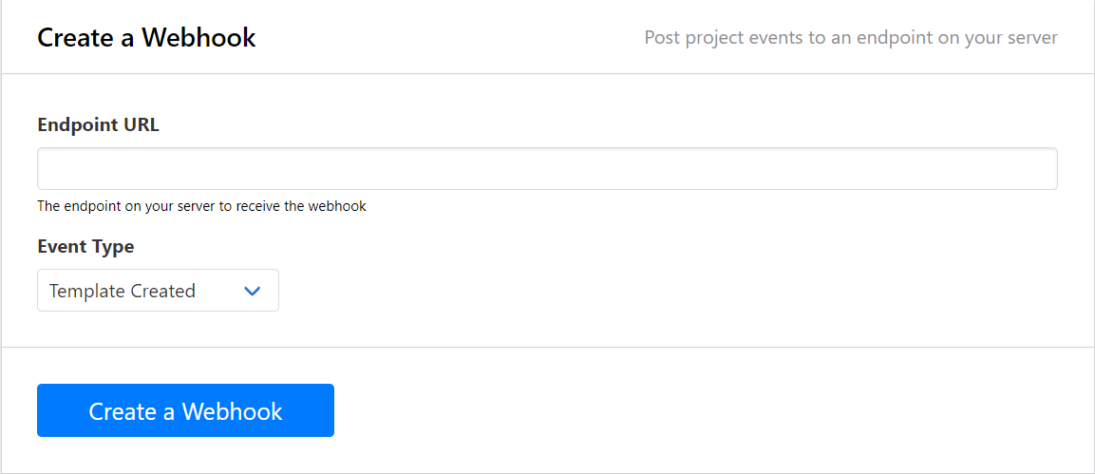
Task: Click the 'Create a Webhook' text on the button
Action: click(185, 411)
